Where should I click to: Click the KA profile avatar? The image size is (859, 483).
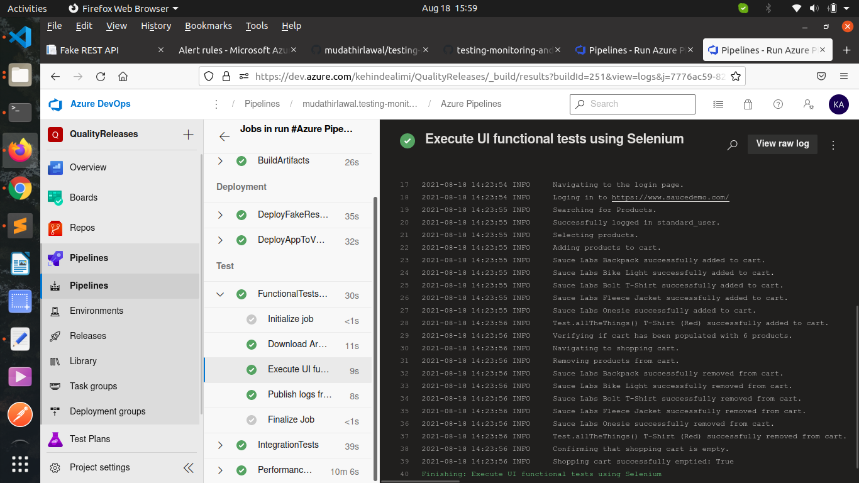838,104
